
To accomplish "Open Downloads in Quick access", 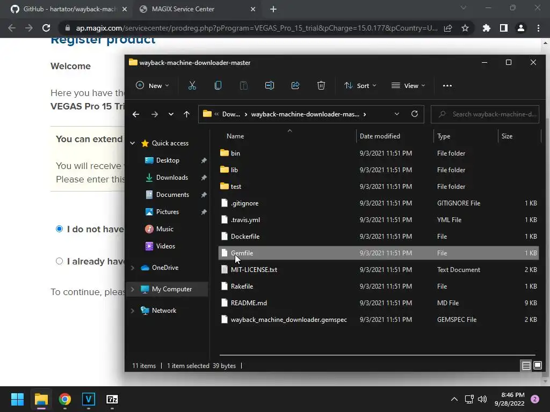I will (172, 178).
